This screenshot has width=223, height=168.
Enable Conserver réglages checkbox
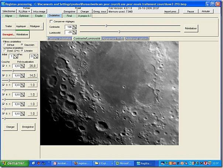51,21
